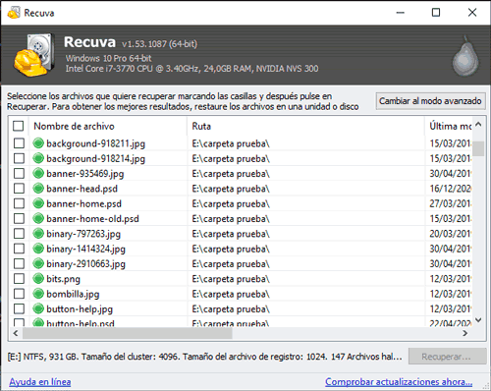Click the Recuva hard-hat logo in the header
Screen dimensions: 491x391
(34, 54)
